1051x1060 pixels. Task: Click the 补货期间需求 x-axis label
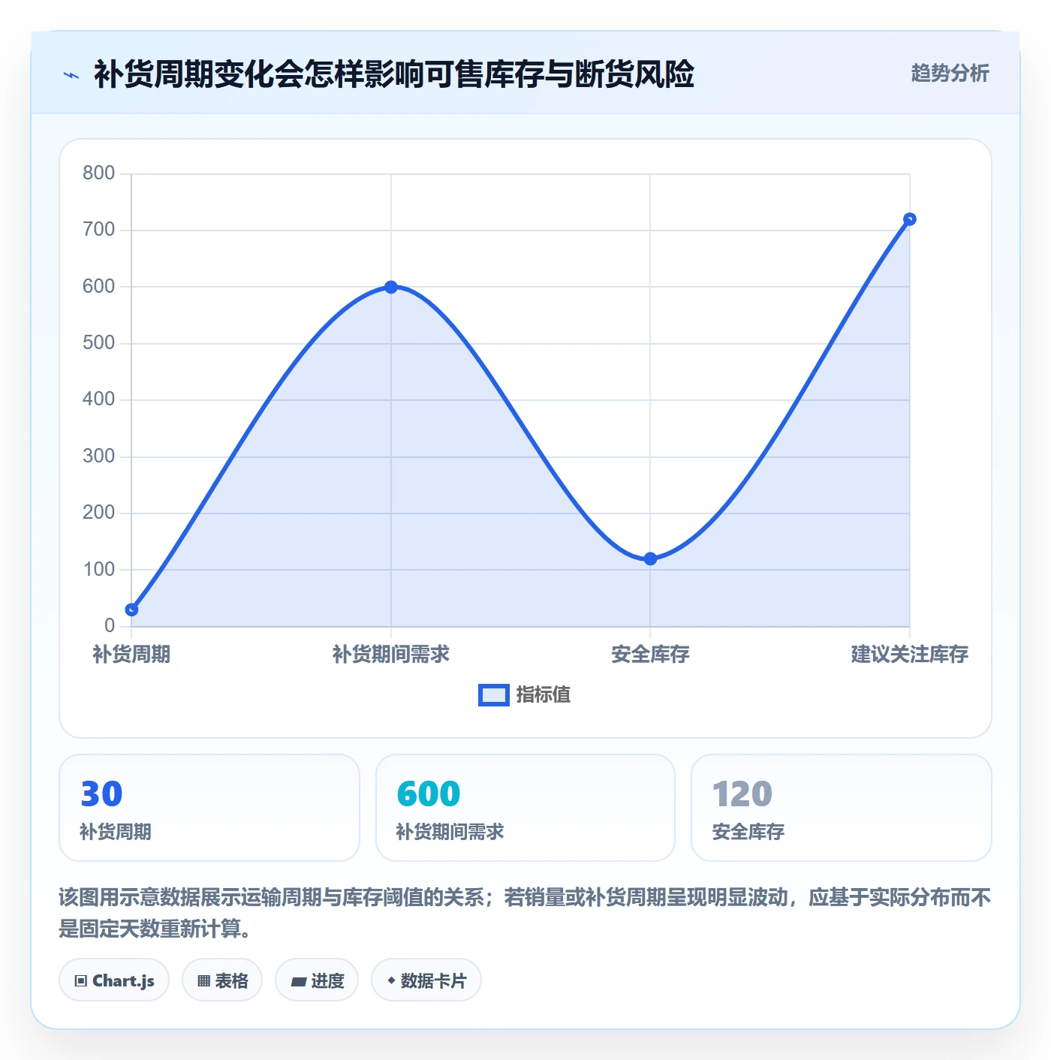pos(391,654)
